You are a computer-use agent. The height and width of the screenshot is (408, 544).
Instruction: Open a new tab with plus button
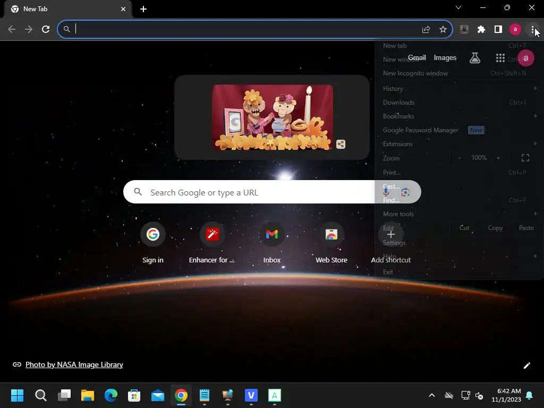[143, 9]
